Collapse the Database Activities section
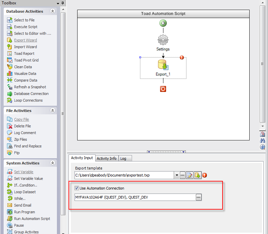The height and width of the screenshot is (234, 268). click(x=53, y=11)
